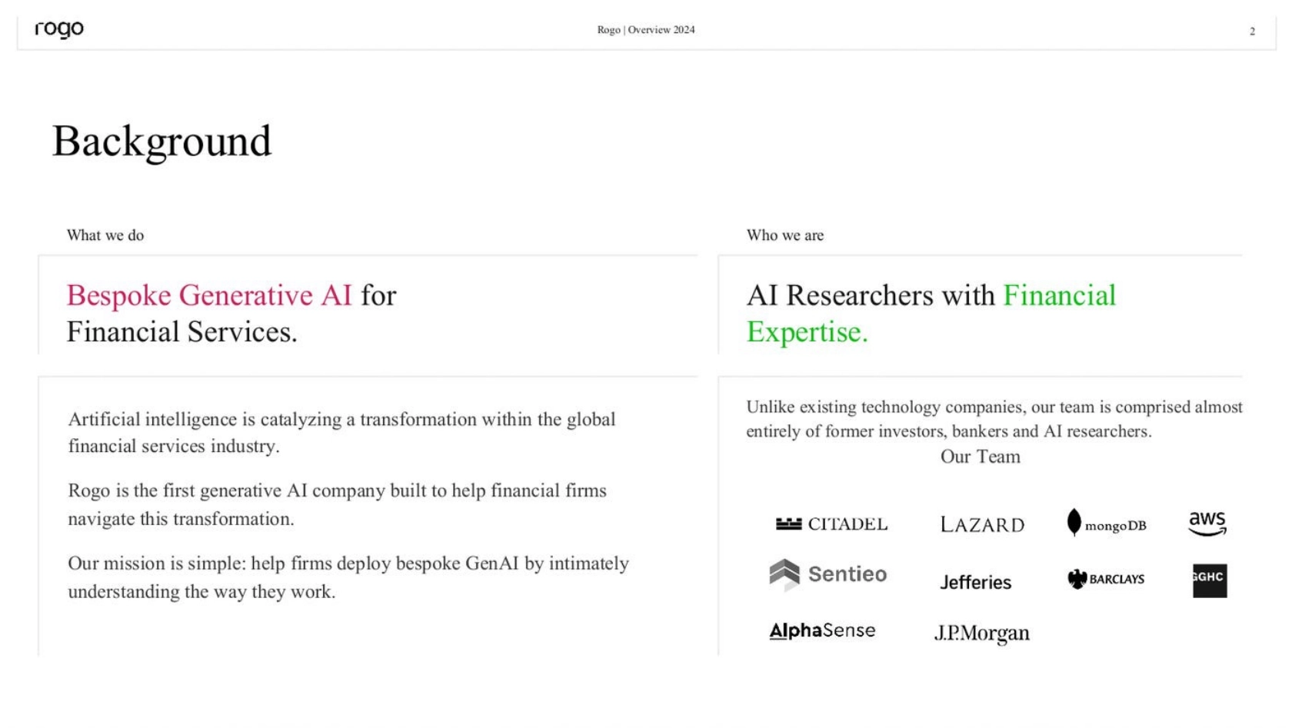This screenshot has width=1292, height=728.
Task: Click the aws logo
Action: [x=1207, y=524]
